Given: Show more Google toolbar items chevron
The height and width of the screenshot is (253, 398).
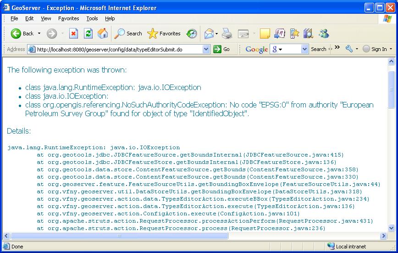Looking at the screenshot, I should tap(337, 47).
